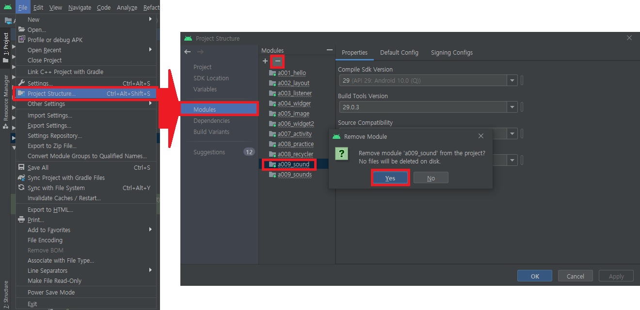The image size is (640, 310).
Task: Switch to the Default Config tab
Action: click(x=399, y=52)
